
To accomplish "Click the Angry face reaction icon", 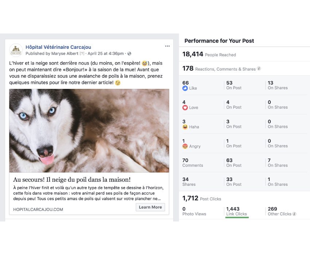I will (x=185, y=146).
